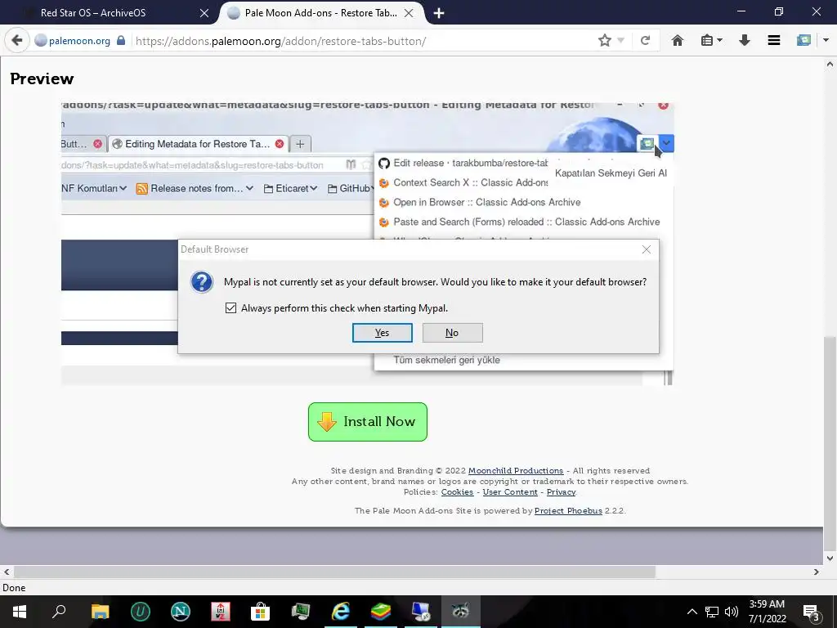Open the Downloads arrow icon
The height and width of the screenshot is (628, 837).
point(744,41)
